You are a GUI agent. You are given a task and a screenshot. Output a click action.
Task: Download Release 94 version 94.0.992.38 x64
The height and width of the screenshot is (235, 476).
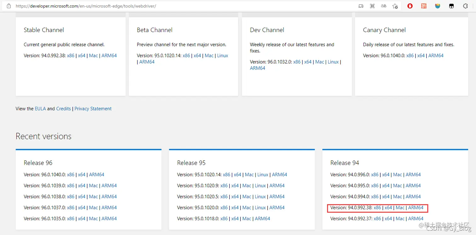point(388,208)
